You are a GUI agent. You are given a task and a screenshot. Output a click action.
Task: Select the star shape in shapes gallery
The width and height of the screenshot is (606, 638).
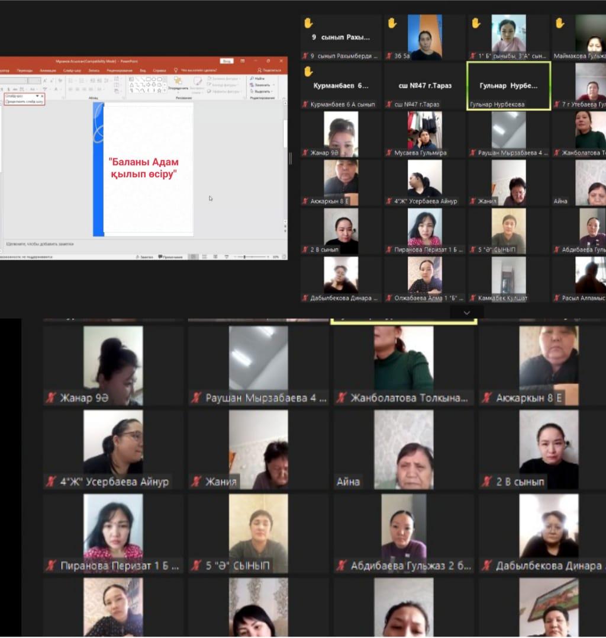(x=159, y=91)
